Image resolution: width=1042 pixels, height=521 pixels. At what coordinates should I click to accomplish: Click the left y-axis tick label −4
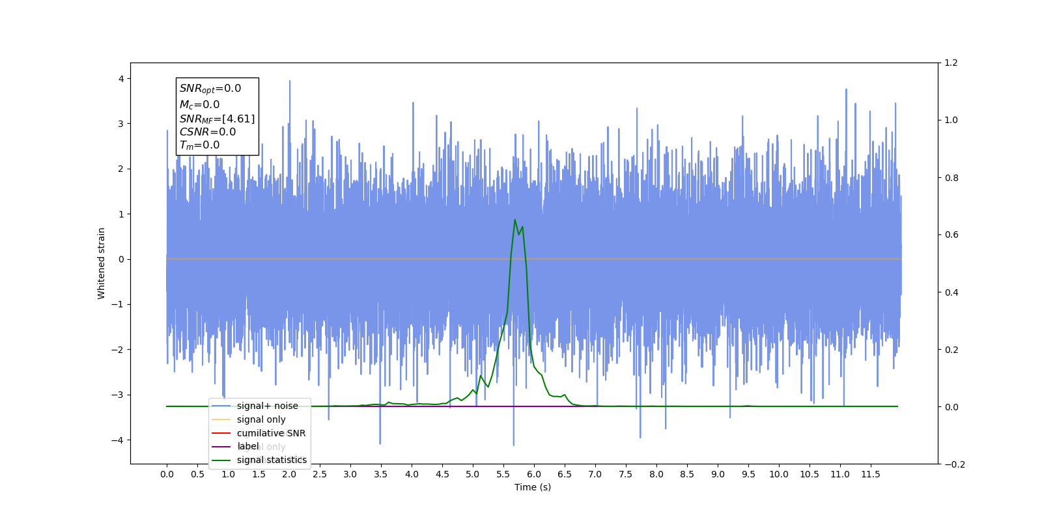click(x=118, y=440)
